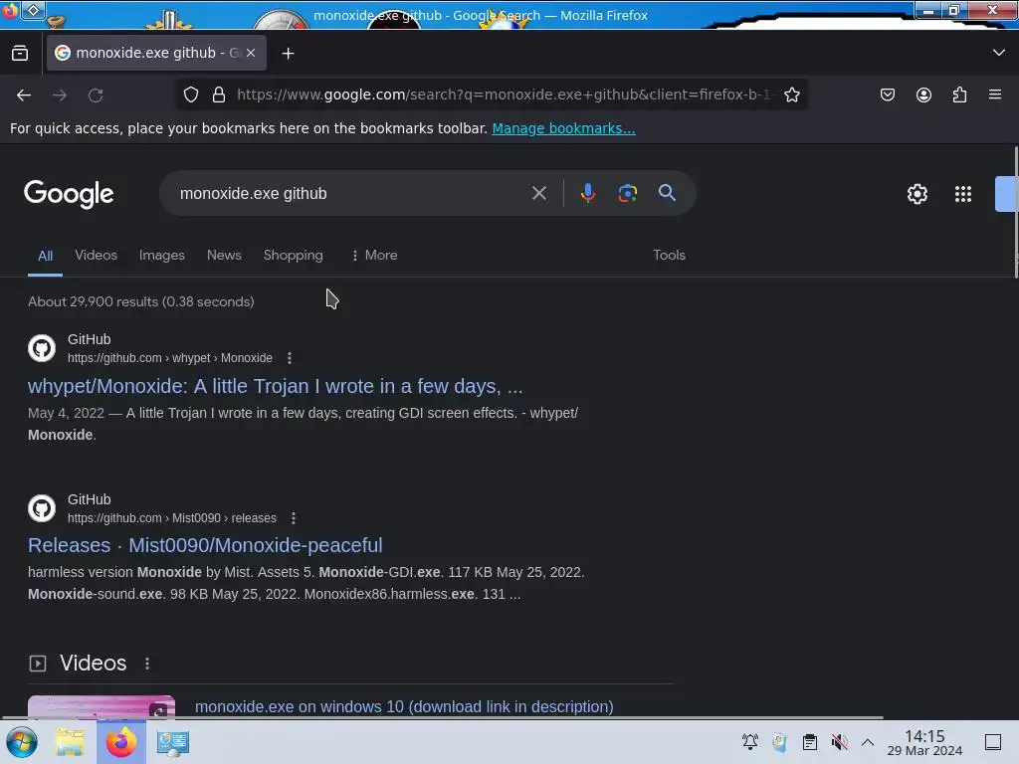Select the All results tab

point(45,256)
